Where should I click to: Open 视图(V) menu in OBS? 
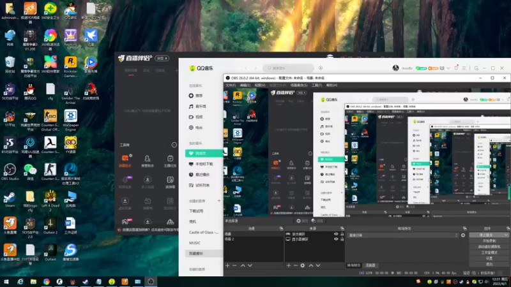pos(260,85)
